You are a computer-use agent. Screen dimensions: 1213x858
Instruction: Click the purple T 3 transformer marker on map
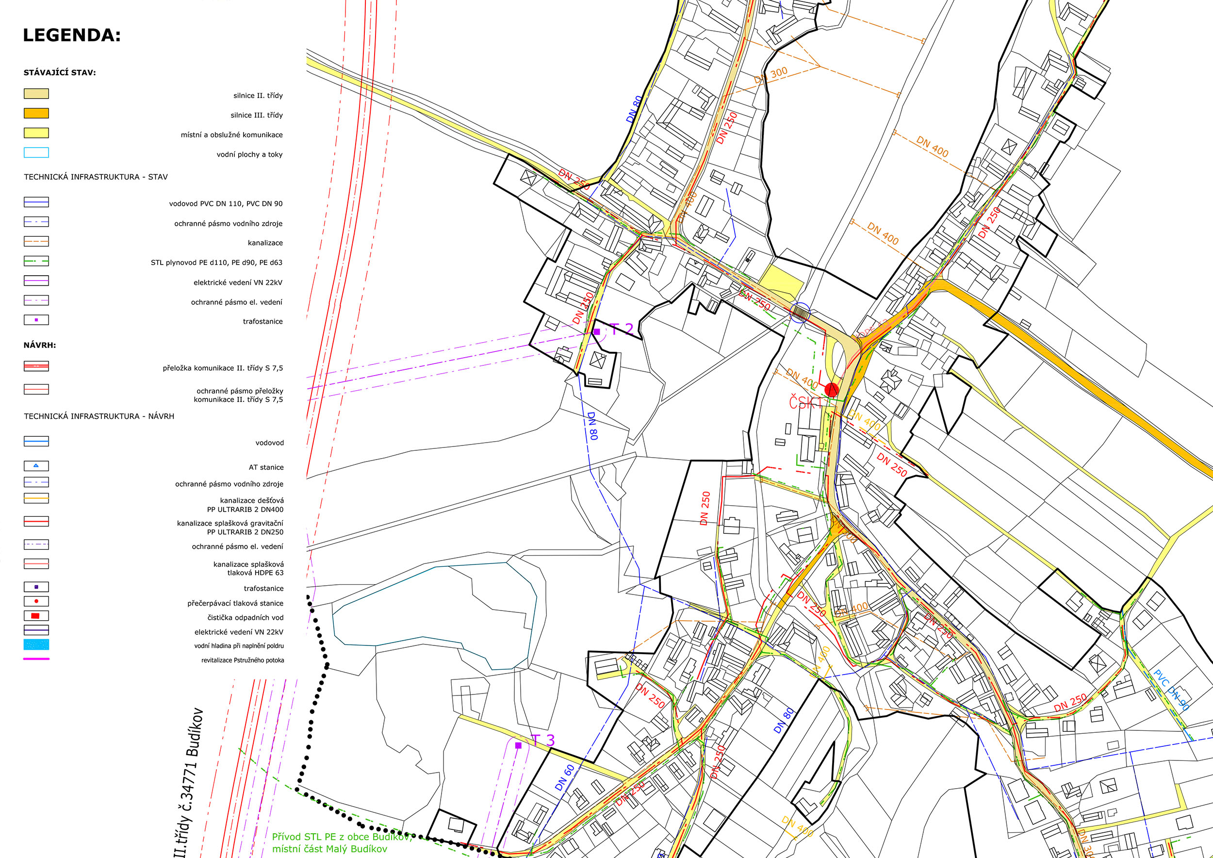point(518,745)
